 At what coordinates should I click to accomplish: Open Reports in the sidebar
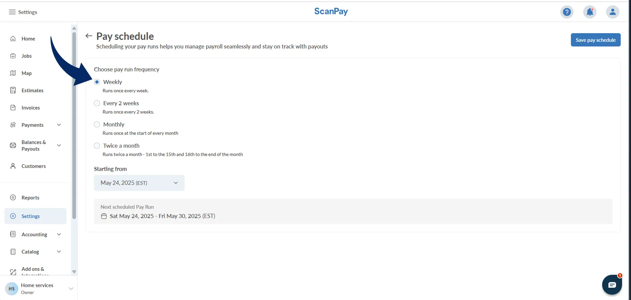point(30,197)
